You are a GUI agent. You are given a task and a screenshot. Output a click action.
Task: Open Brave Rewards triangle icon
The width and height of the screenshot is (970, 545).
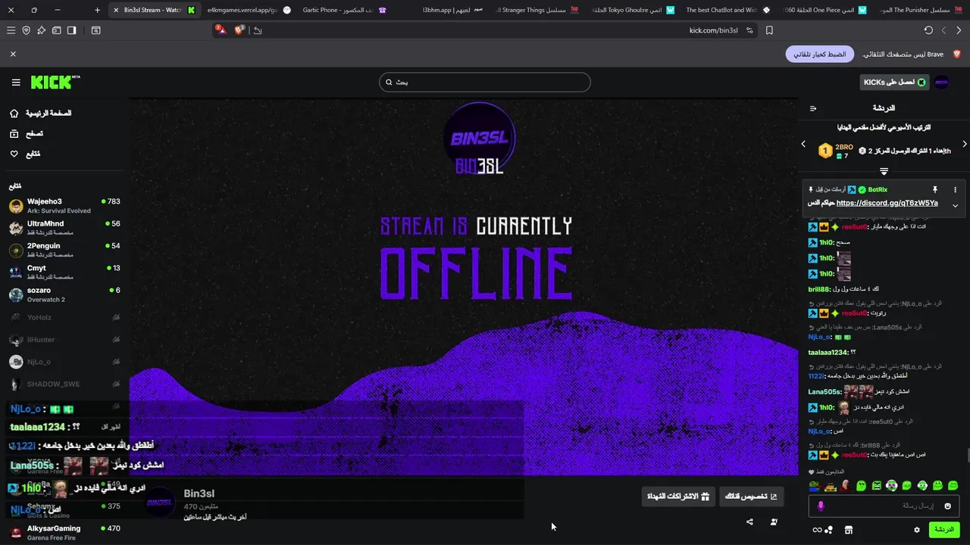(x=221, y=30)
